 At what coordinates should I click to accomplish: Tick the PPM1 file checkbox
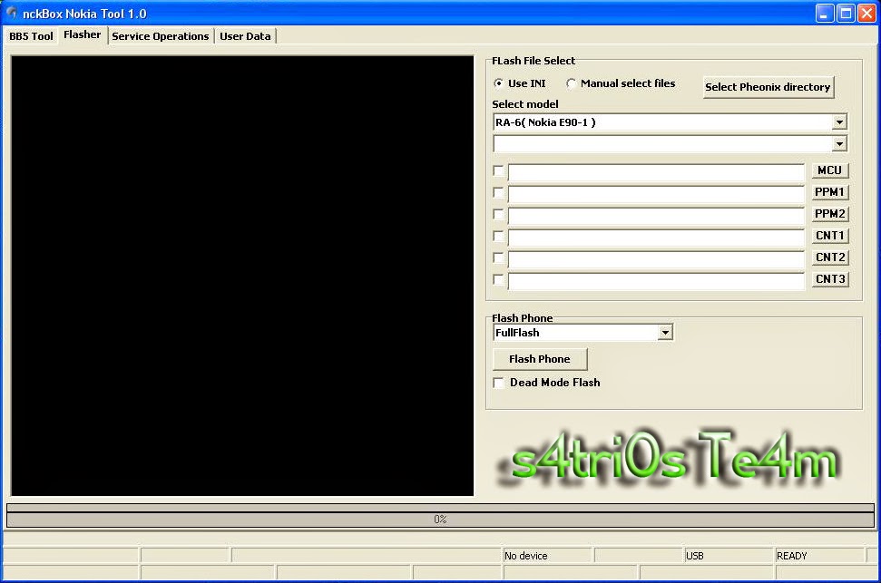[498, 192]
